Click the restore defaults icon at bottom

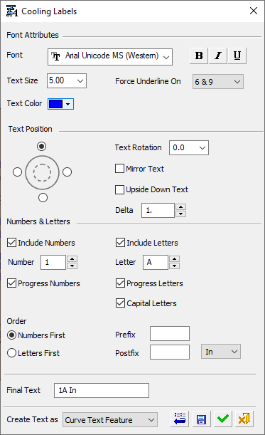point(180,419)
